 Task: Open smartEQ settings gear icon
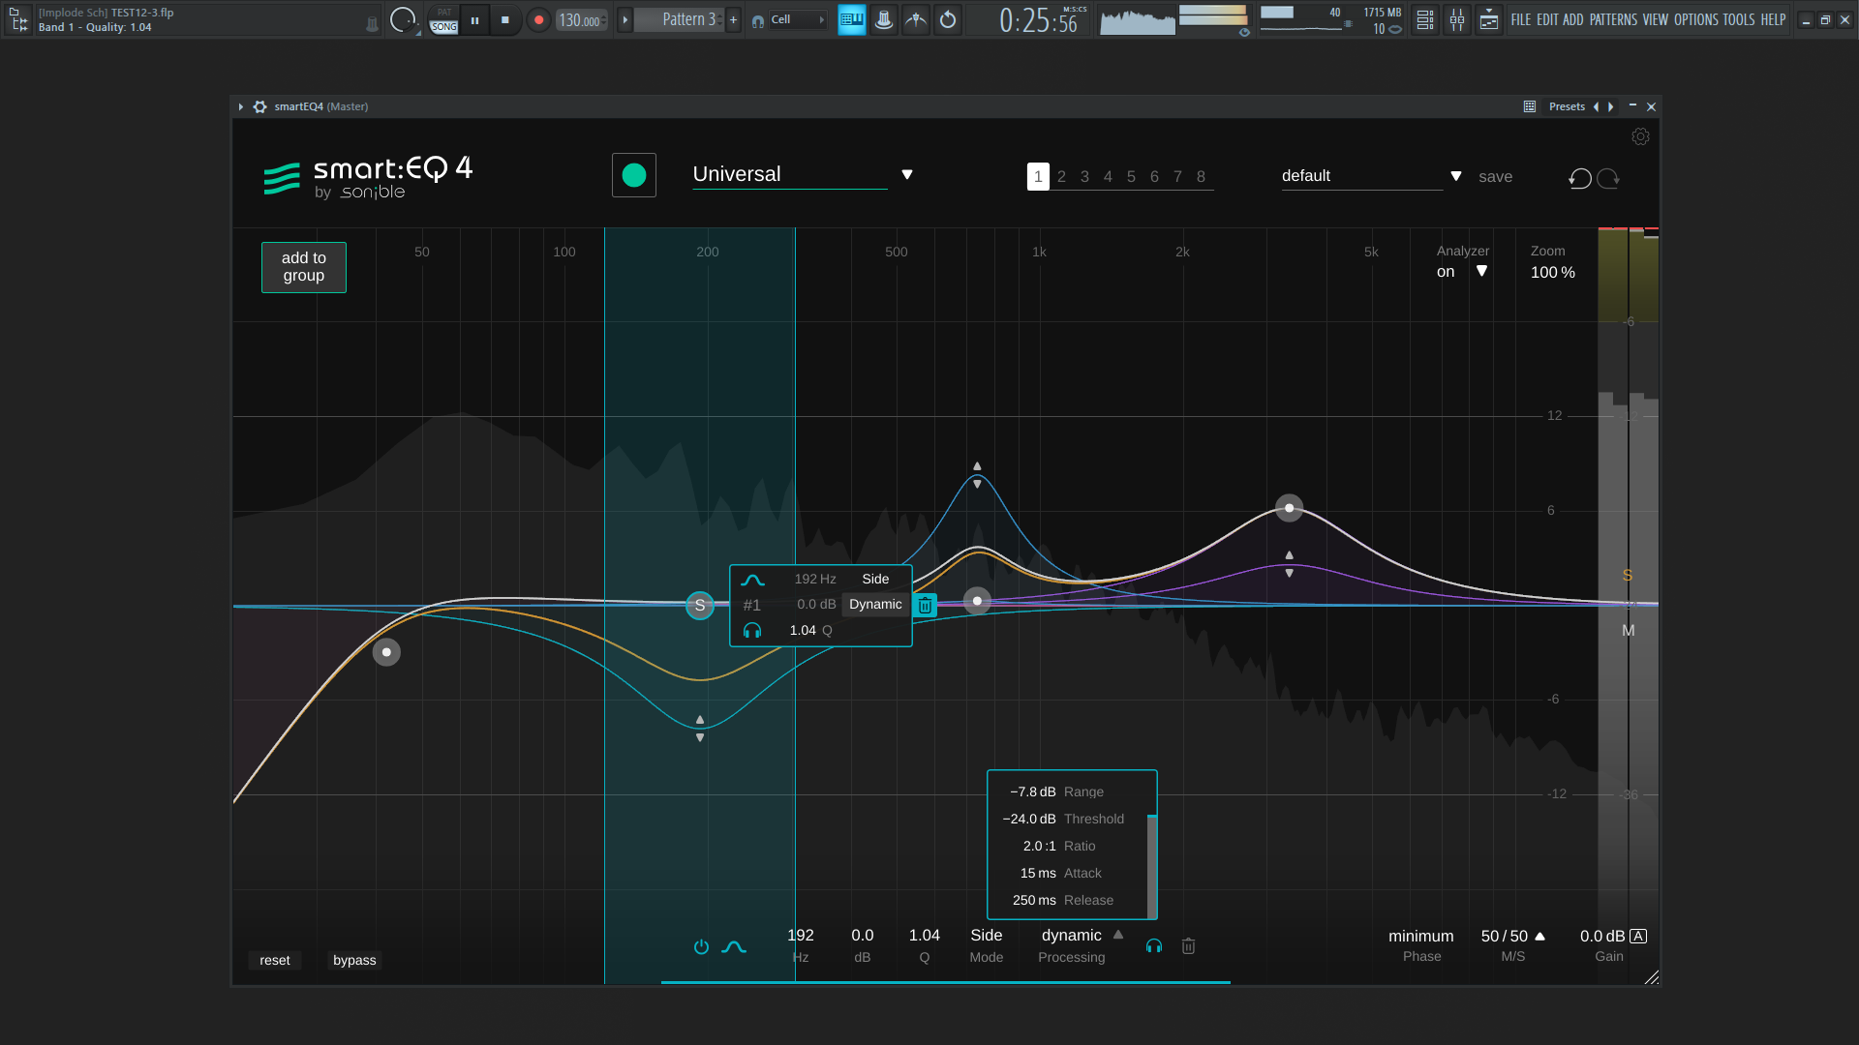pyautogui.click(x=1640, y=136)
